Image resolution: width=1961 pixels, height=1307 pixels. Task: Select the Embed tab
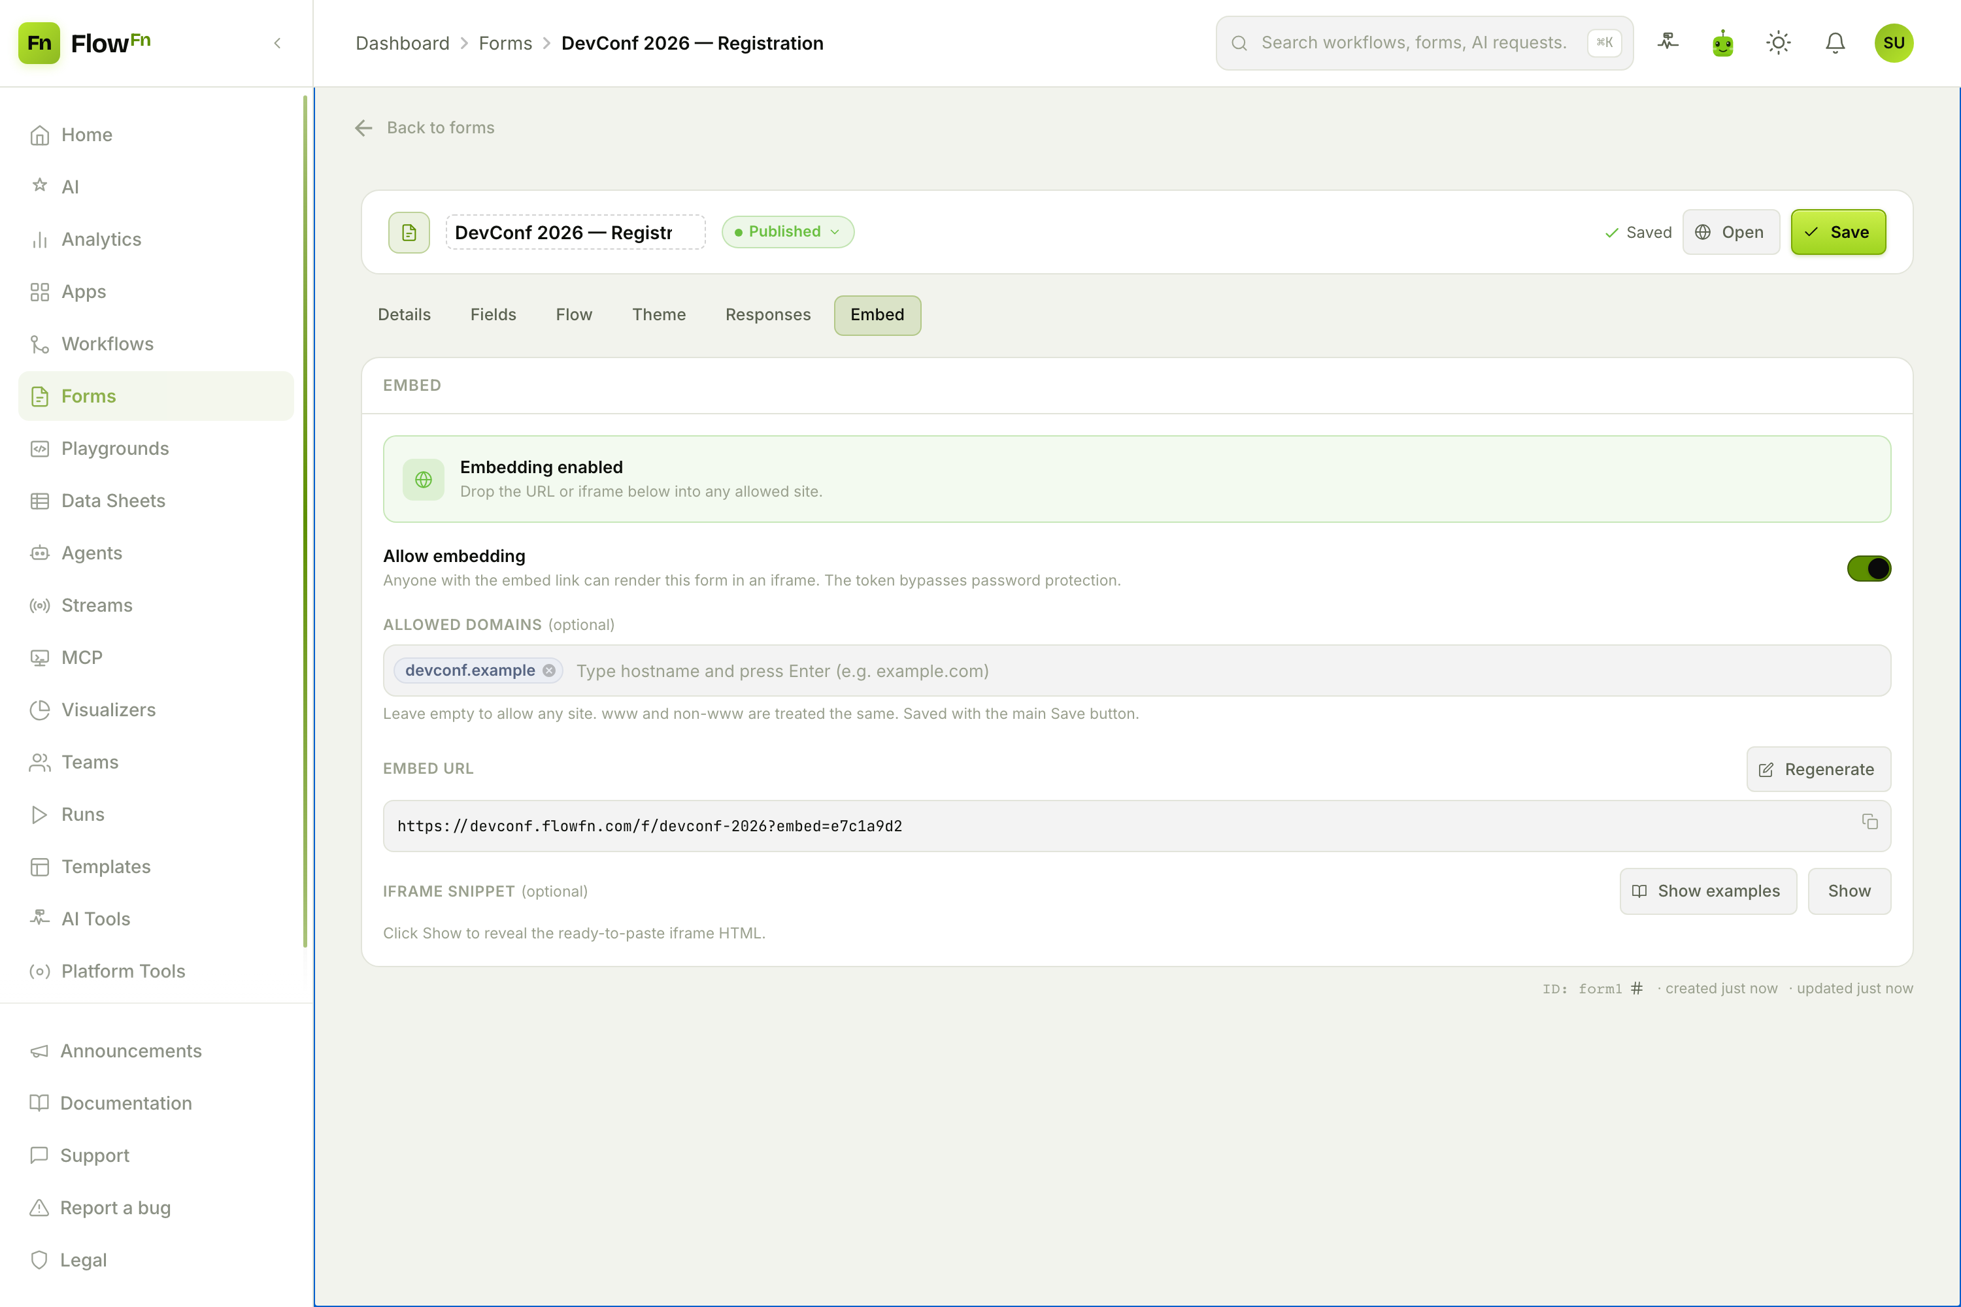coord(877,315)
